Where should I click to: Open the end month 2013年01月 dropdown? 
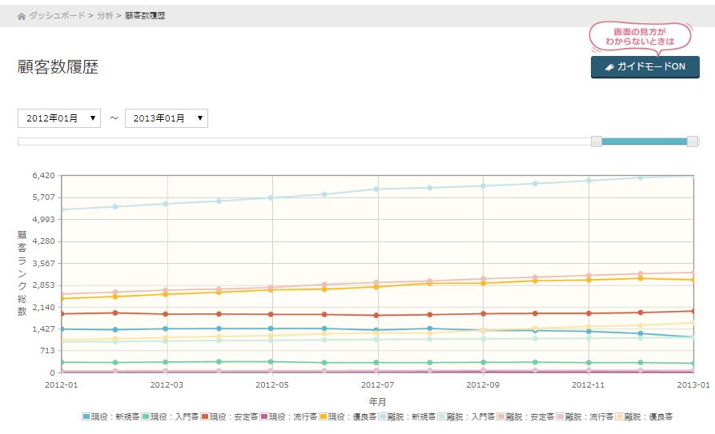coord(167,118)
